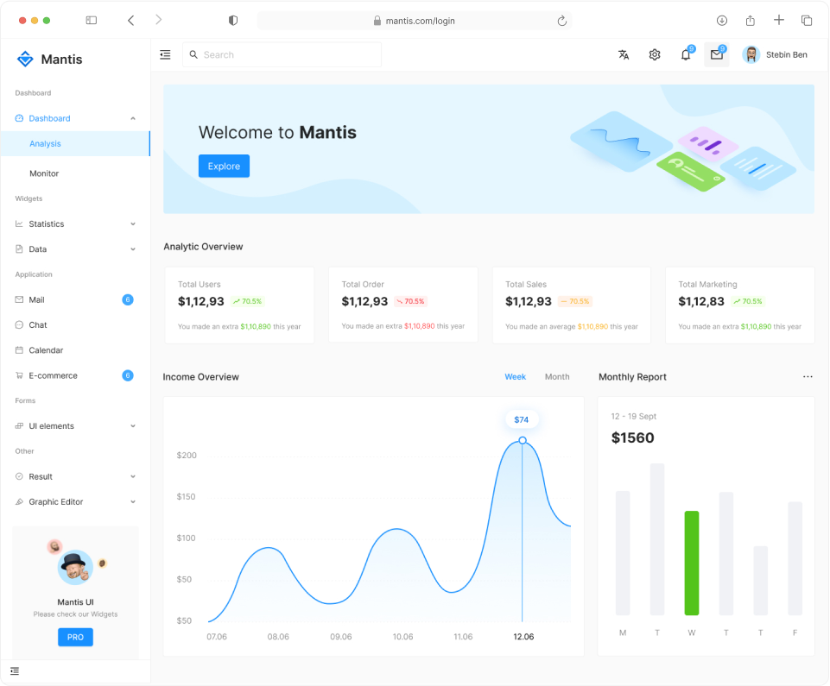Viewport: 830px width, 686px height.
Task: Expand the Graphic Editor submenu
Action: 133,502
